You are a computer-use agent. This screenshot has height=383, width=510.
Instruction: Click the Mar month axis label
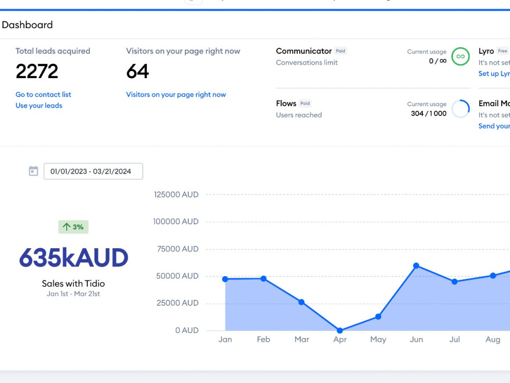point(302,340)
